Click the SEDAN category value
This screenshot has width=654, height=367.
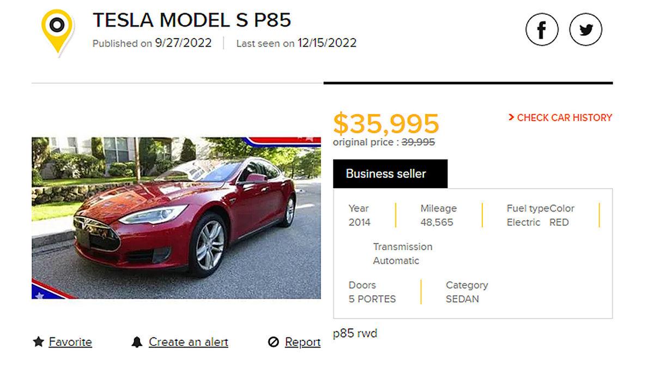point(462,299)
